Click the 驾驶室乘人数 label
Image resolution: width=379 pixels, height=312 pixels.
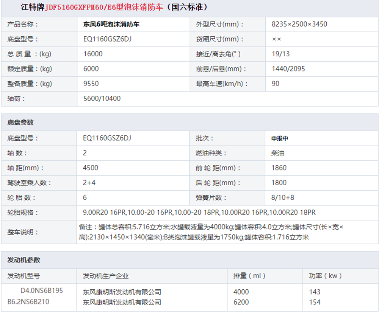click(29, 183)
